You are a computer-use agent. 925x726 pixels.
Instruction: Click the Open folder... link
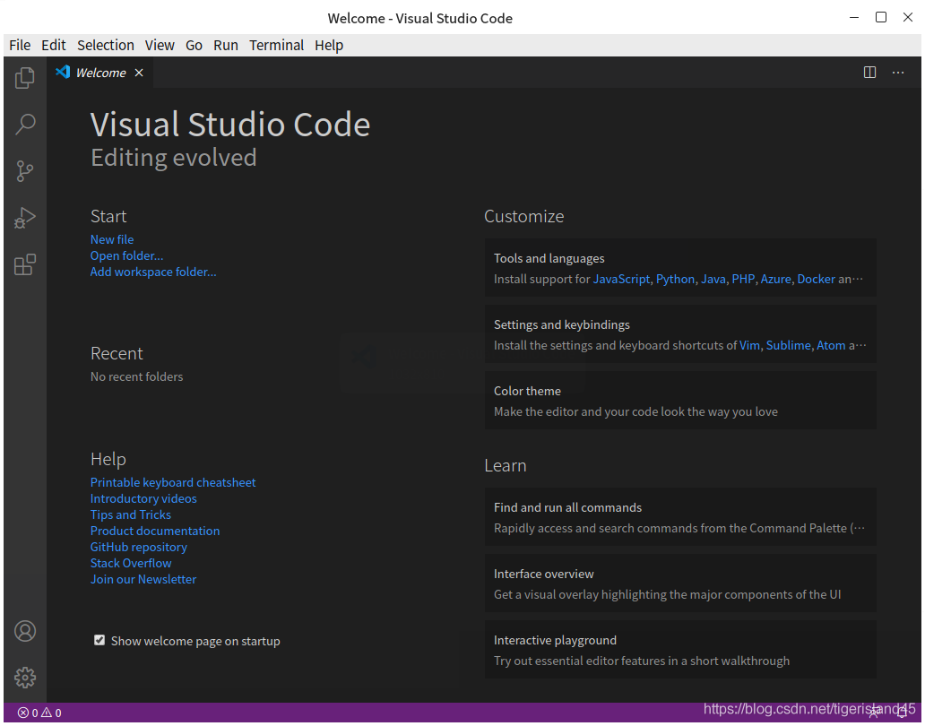126,255
